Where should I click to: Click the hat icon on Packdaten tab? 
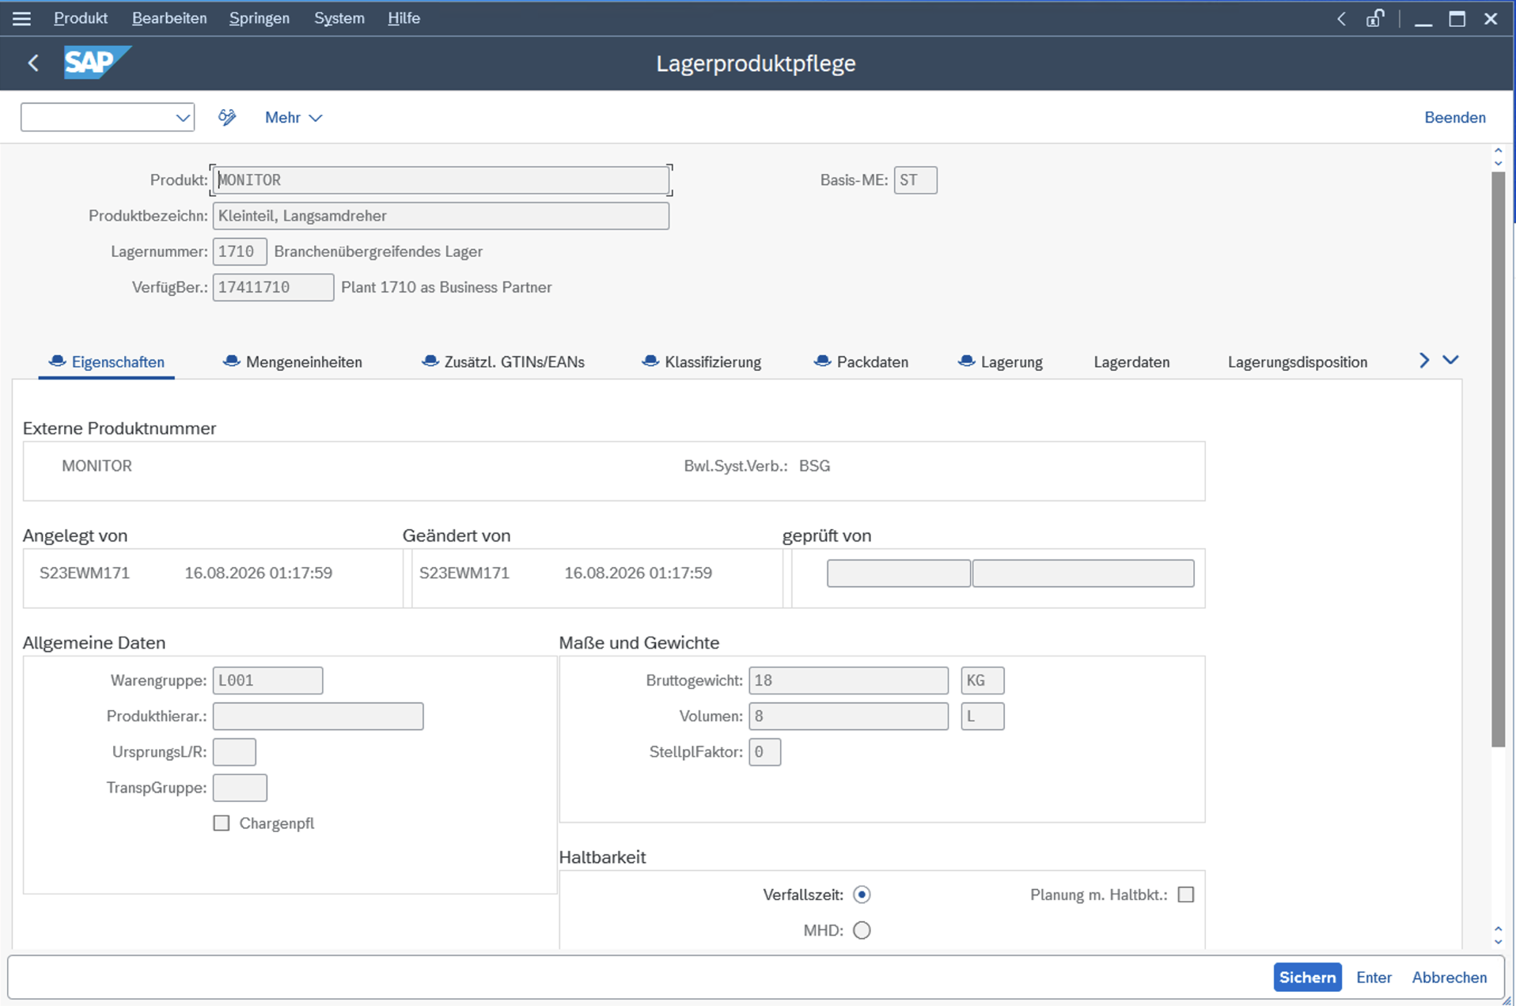pos(822,361)
